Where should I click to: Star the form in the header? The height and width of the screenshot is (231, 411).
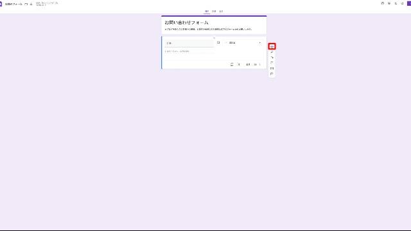pyautogui.click(x=31, y=4)
